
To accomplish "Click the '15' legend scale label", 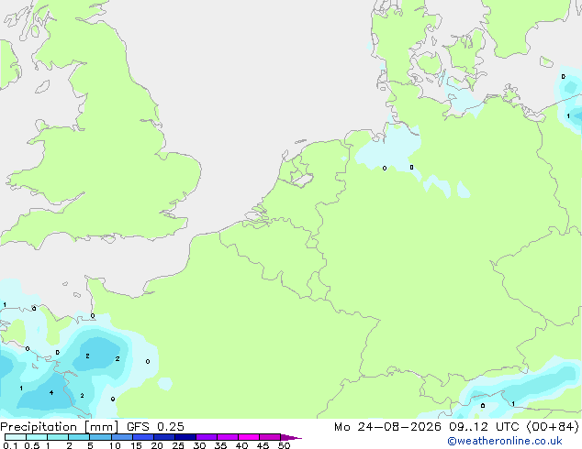I will pos(136,445).
